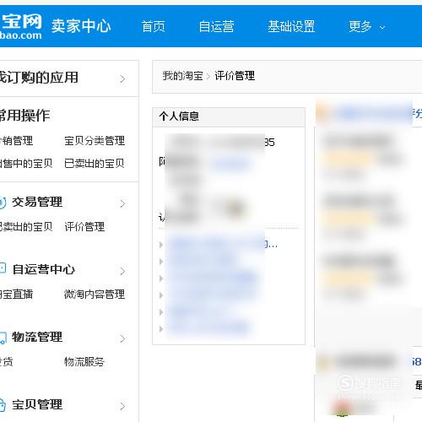
Task: Click 我的淘宝 in the breadcrumb
Action: pos(182,76)
